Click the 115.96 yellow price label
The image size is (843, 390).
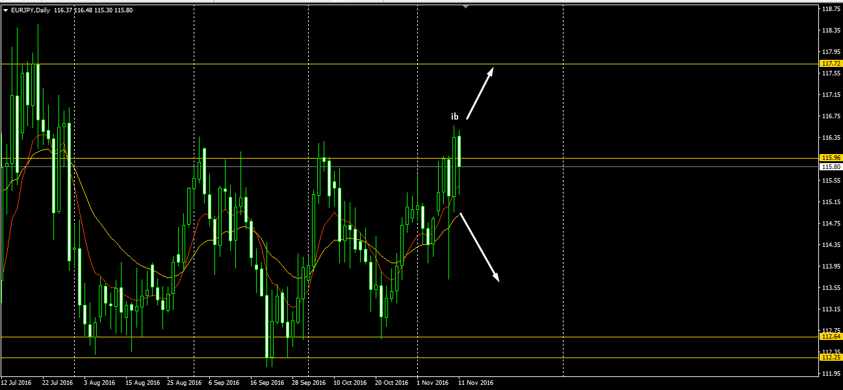click(831, 158)
